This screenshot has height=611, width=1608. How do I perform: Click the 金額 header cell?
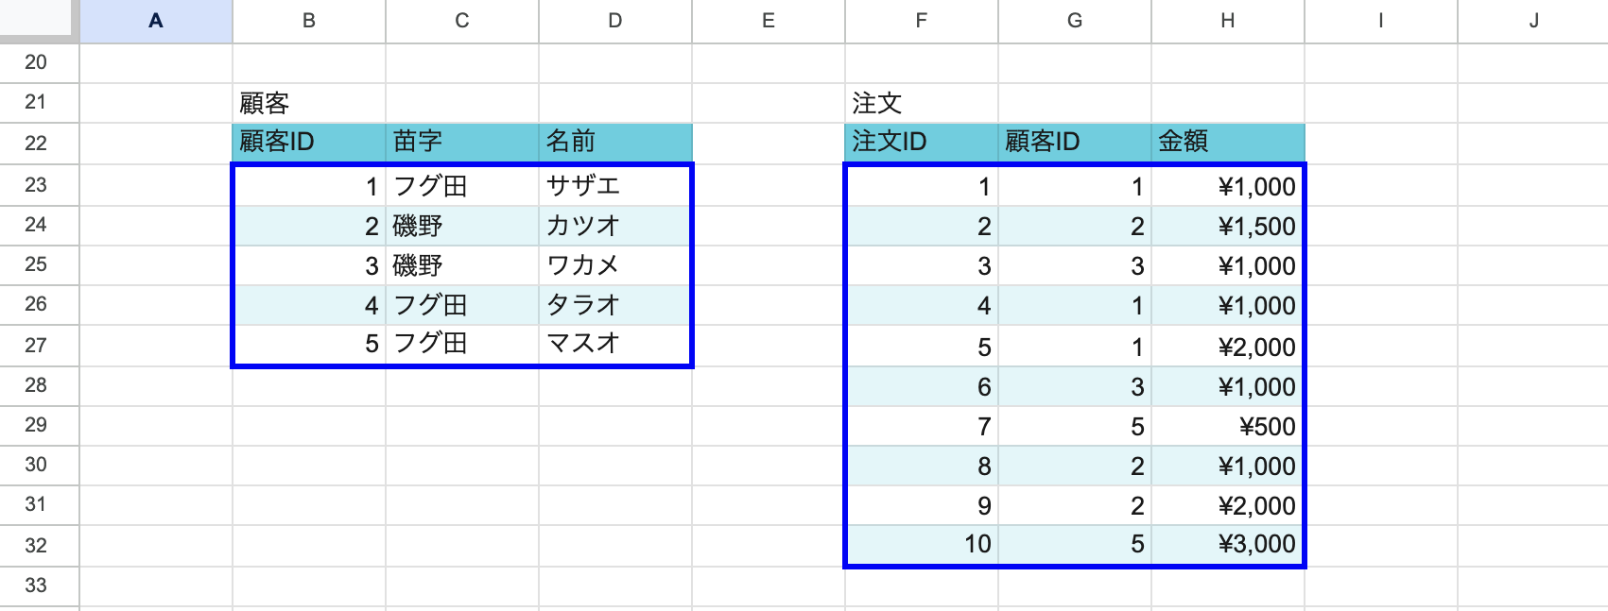tap(1227, 142)
